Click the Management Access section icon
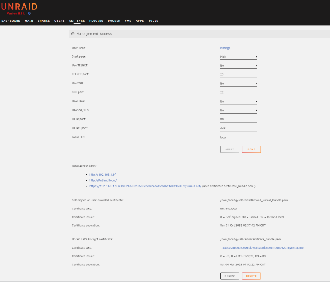Image resolution: width=330 pixels, height=282 pixels. click(73, 34)
